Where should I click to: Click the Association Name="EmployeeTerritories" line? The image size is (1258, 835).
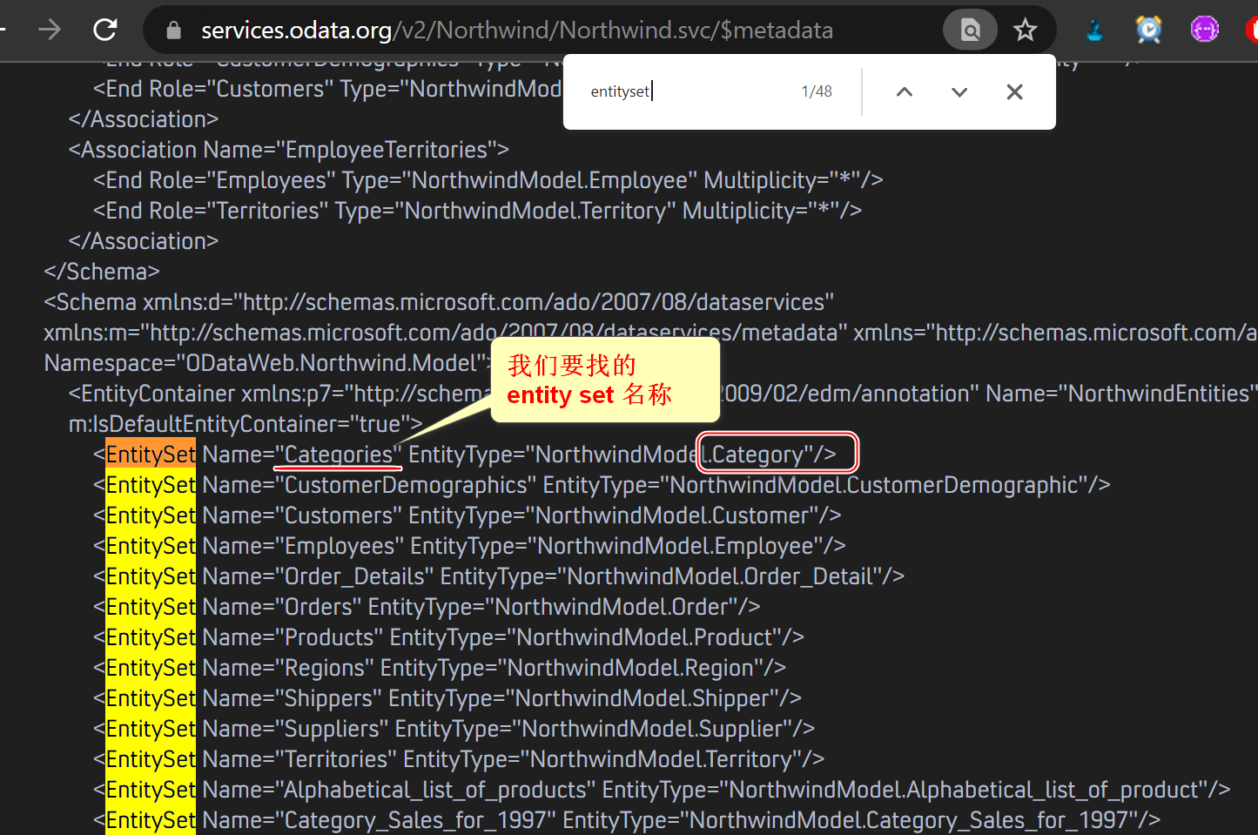click(x=289, y=150)
